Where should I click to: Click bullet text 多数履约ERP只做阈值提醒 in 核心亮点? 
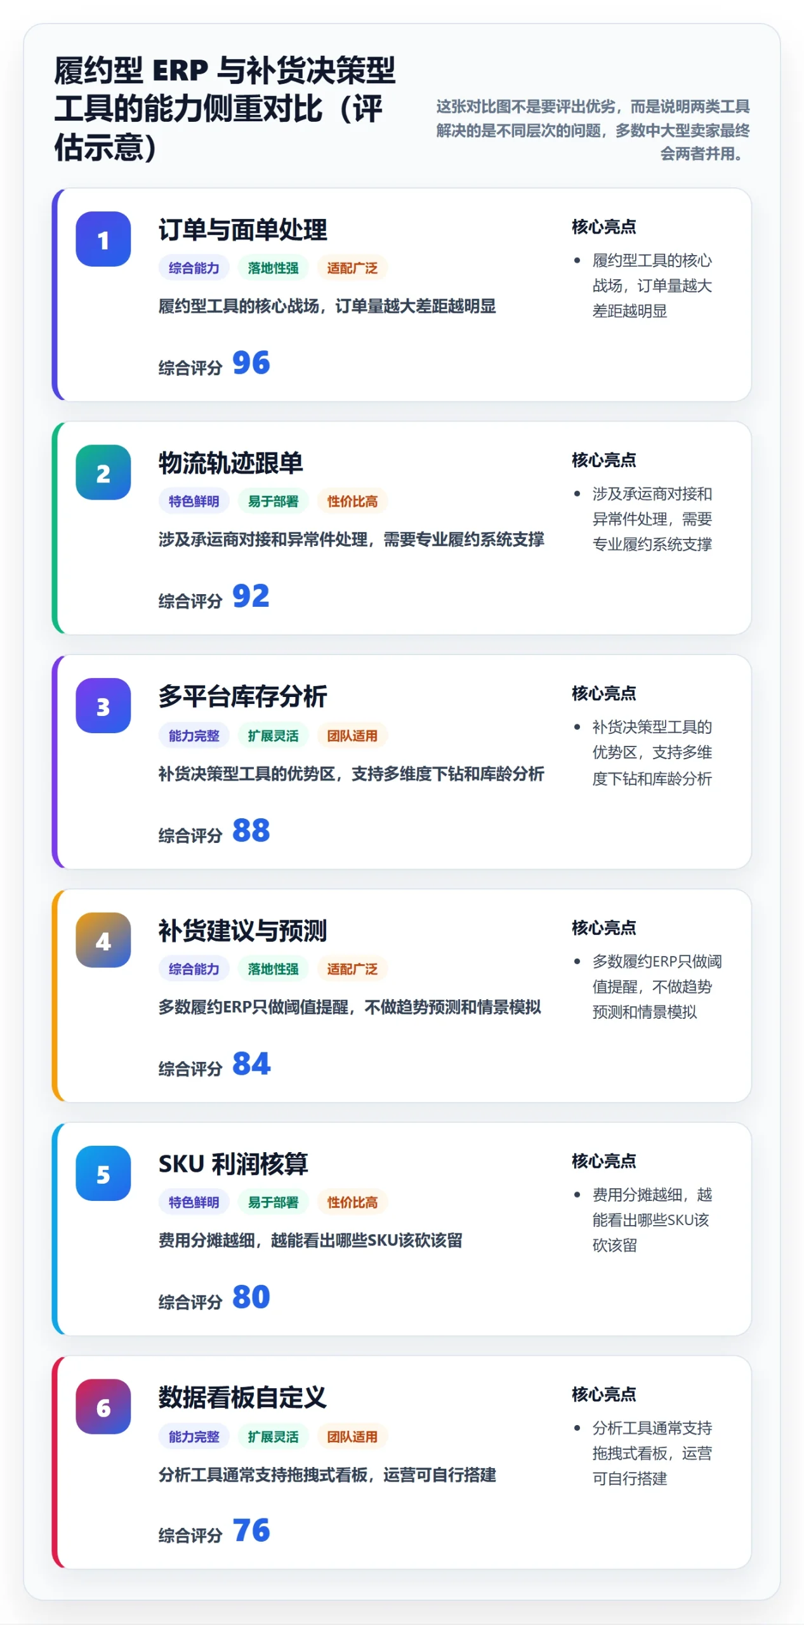pyautogui.click(x=657, y=986)
